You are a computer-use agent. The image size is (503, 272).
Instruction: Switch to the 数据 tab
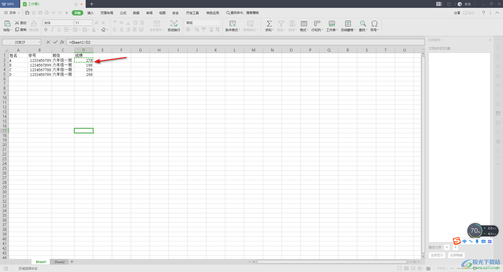click(136, 13)
